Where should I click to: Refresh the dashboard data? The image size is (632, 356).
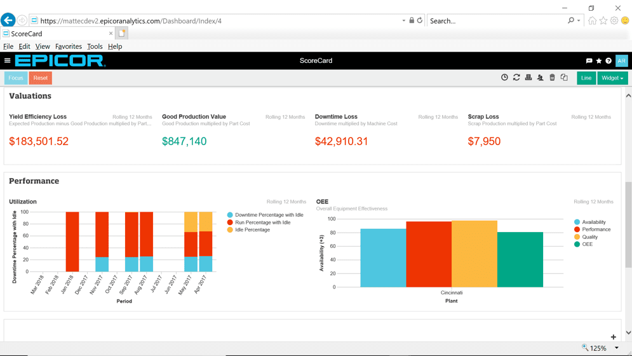pos(516,78)
